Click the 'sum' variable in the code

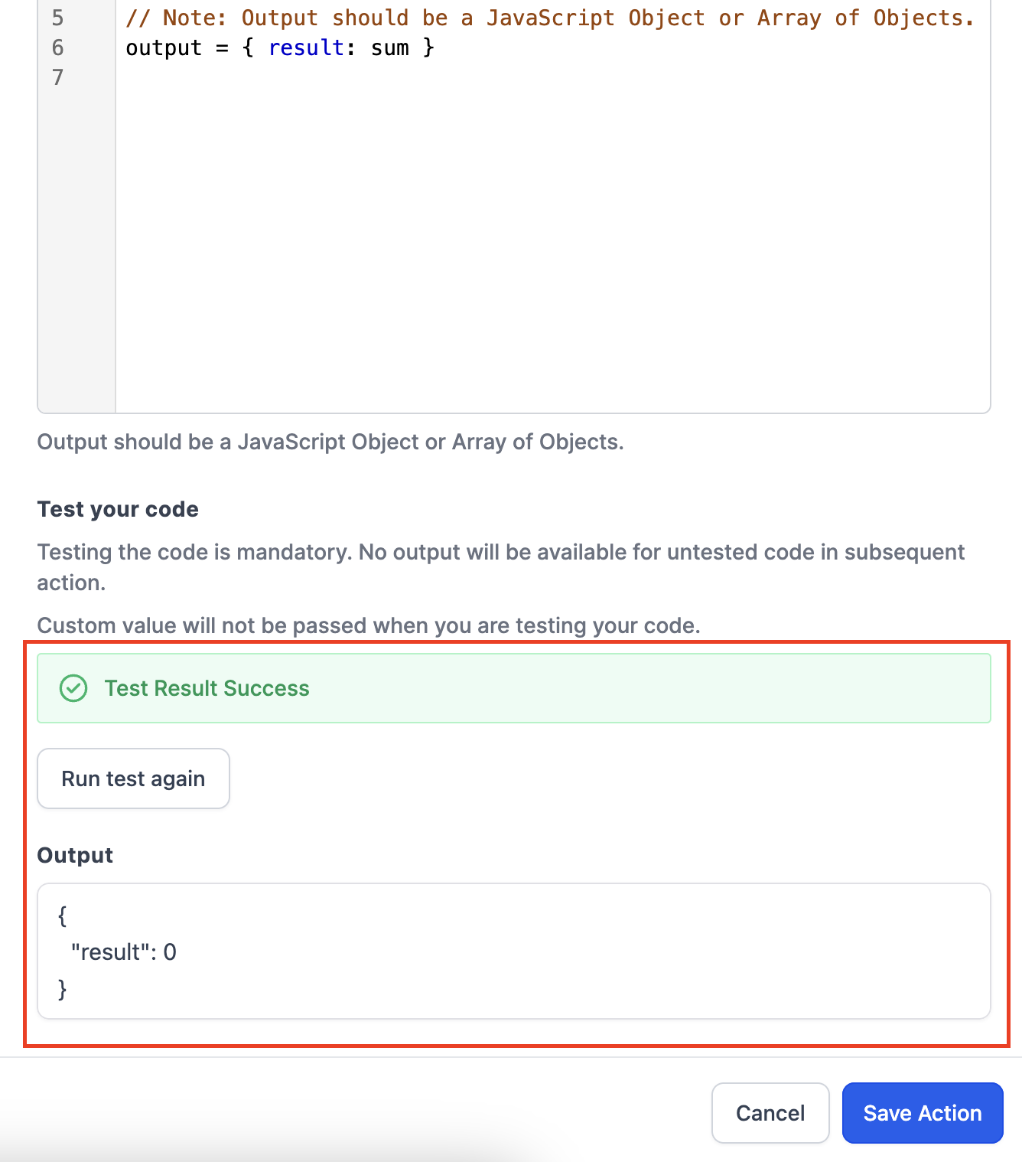tap(390, 47)
